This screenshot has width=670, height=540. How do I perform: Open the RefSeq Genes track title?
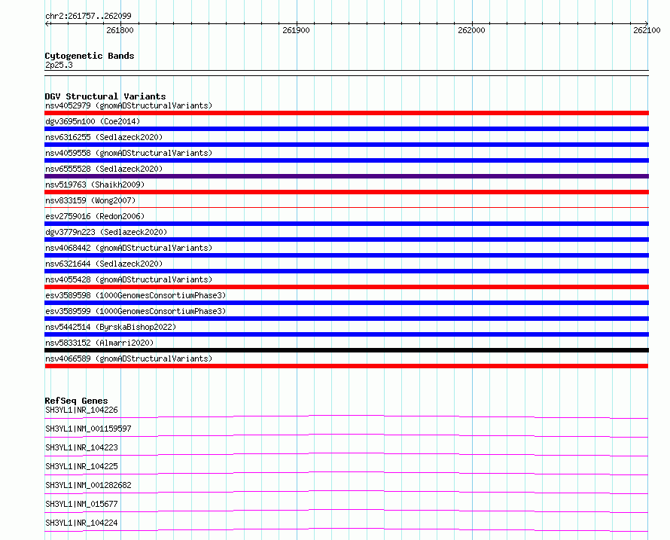pyautogui.click(x=76, y=401)
